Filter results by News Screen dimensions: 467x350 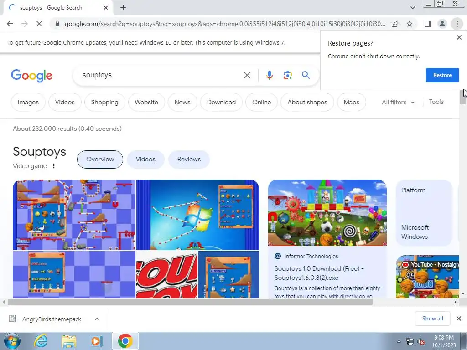click(x=182, y=102)
